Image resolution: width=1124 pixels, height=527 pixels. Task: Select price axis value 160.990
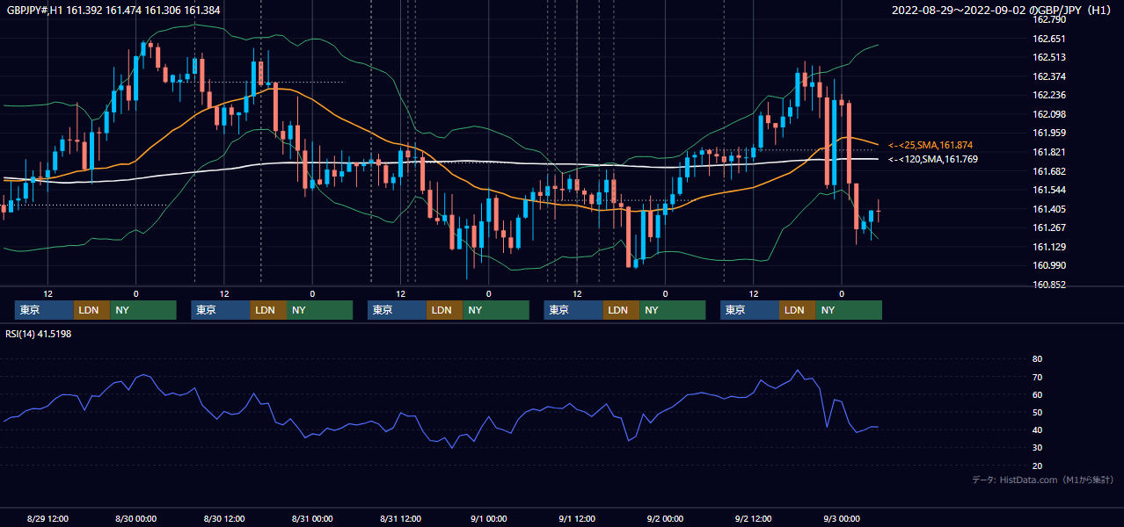click(1049, 265)
